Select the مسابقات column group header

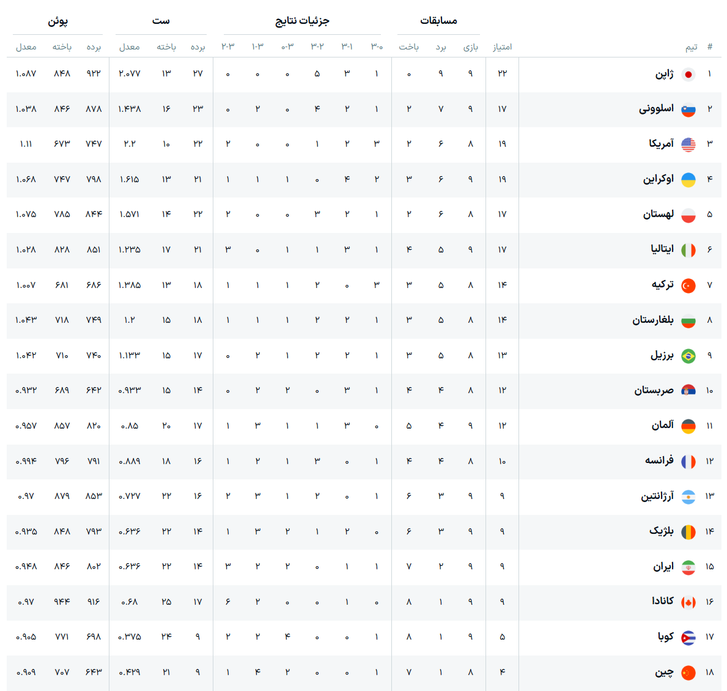coord(438,21)
